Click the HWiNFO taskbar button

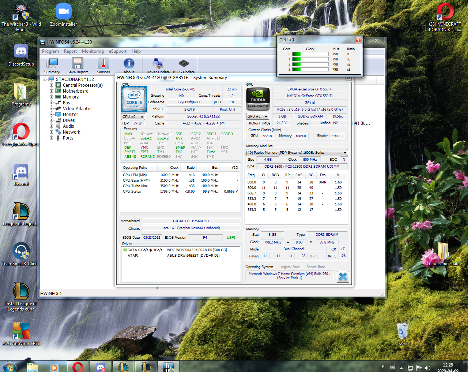click(169, 367)
